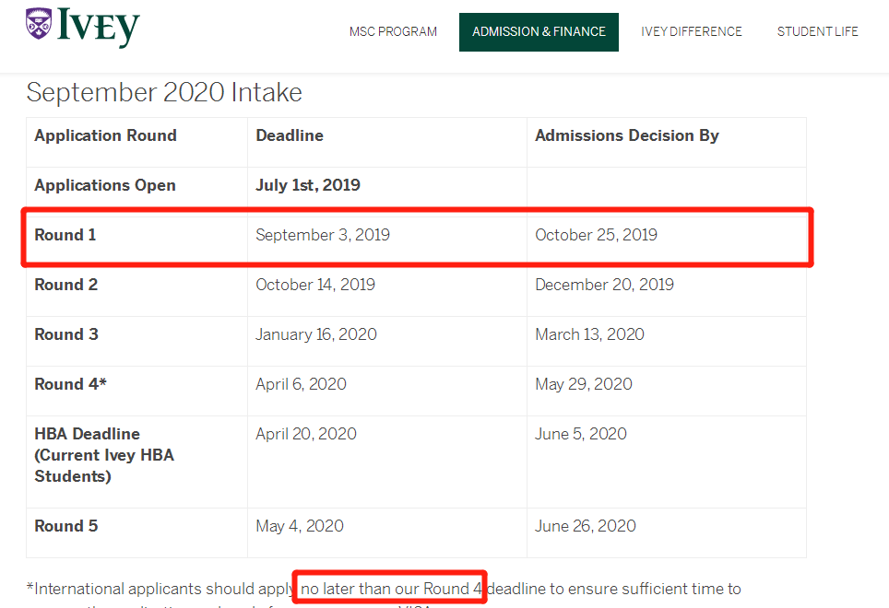Open the ADMISSION & FINANCE menu
This screenshot has width=889, height=608.
coord(539,32)
